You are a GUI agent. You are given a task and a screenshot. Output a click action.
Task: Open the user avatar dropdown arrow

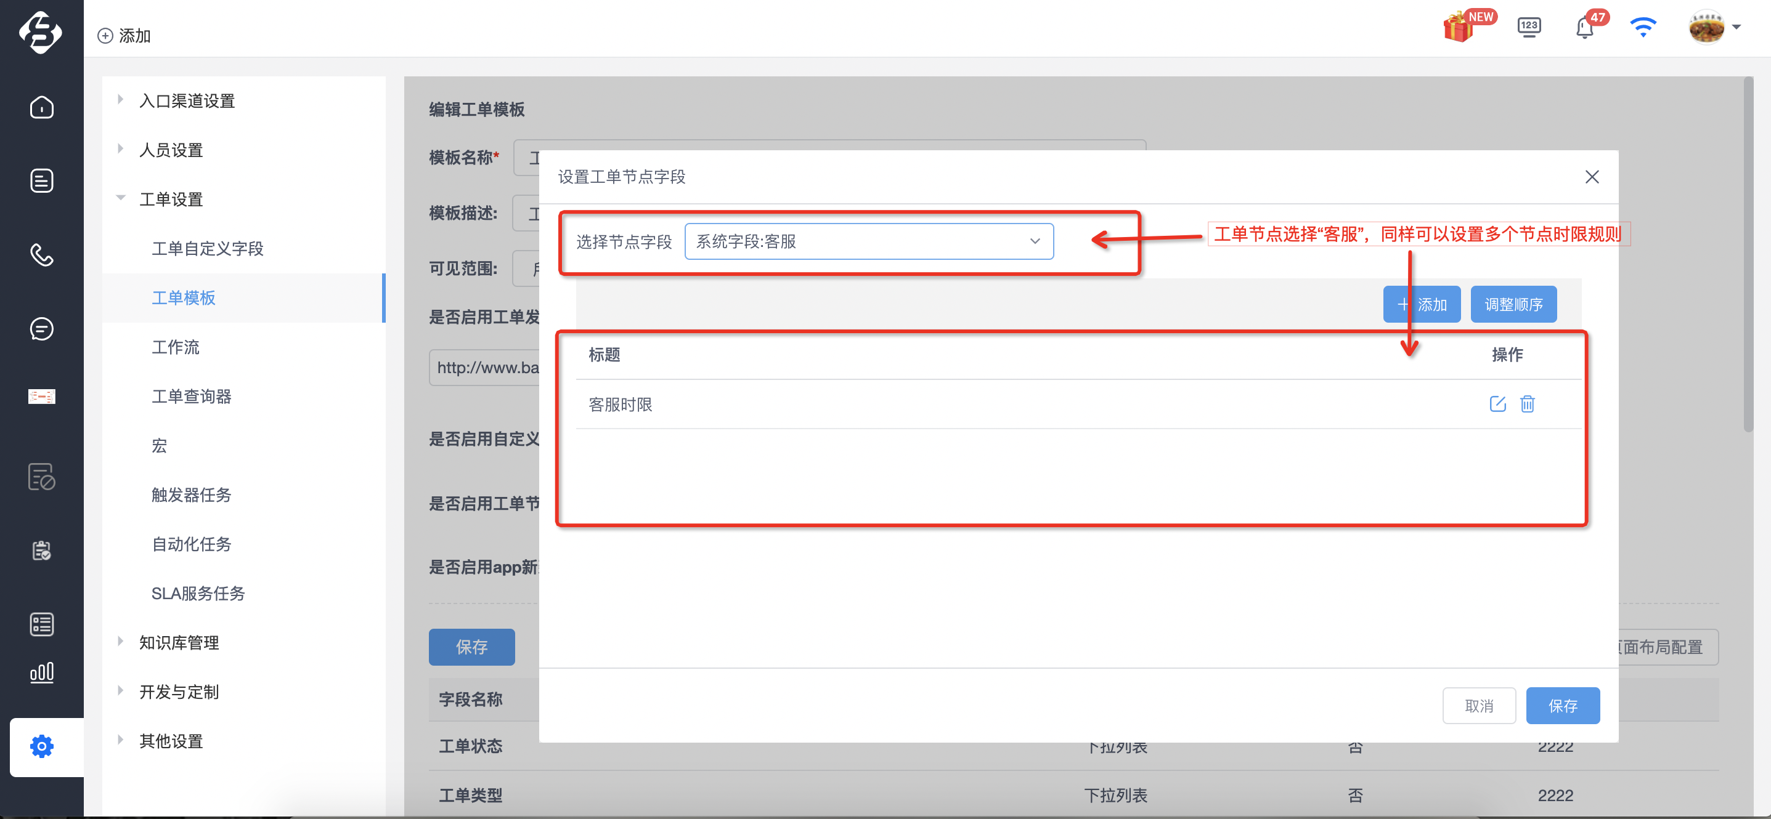pos(1736,28)
